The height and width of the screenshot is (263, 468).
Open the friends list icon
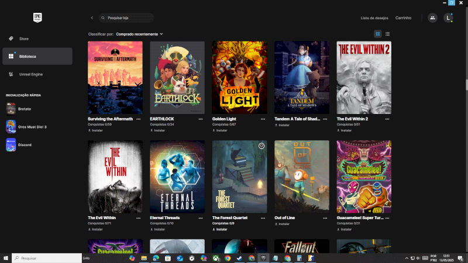tap(432, 18)
